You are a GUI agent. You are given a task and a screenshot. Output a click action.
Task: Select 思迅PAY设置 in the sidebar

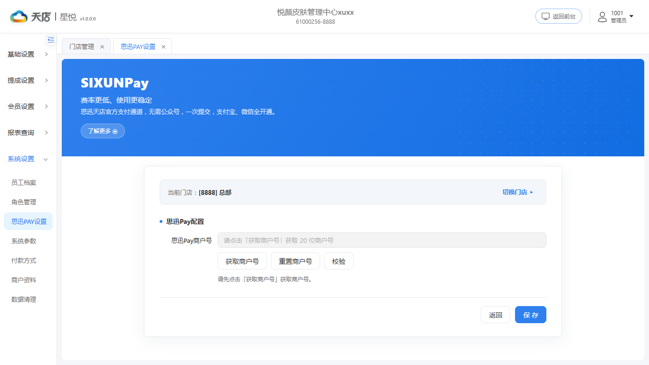(x=29, y=221)
